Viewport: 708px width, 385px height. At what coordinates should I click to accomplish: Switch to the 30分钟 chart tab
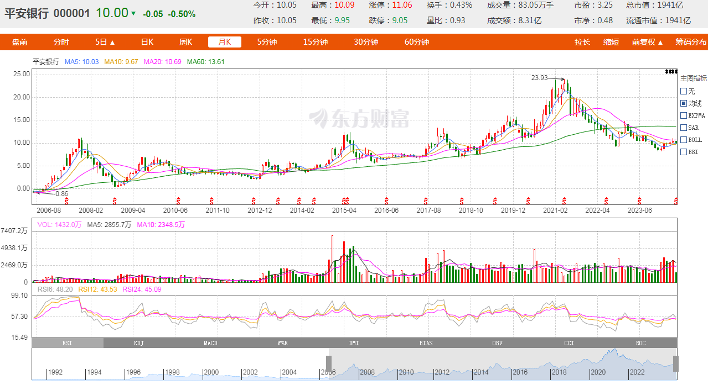coord(366,42)
